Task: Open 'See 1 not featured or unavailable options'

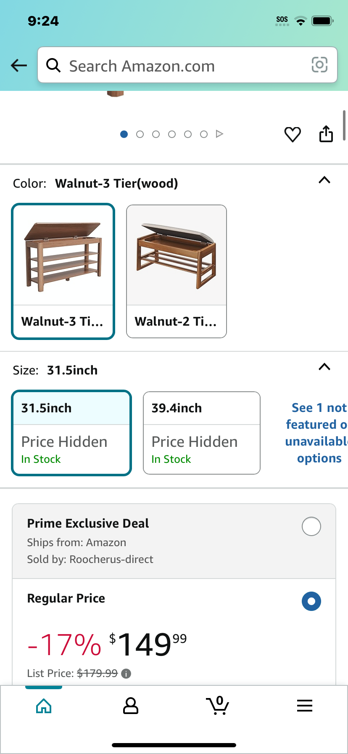Action: (317, 433)
